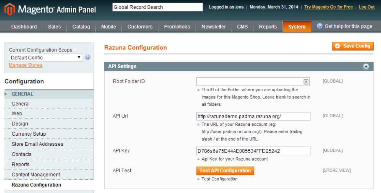Click the API Url input field
The height and width of the screenshot is (193, 381).
click(253, 116)
